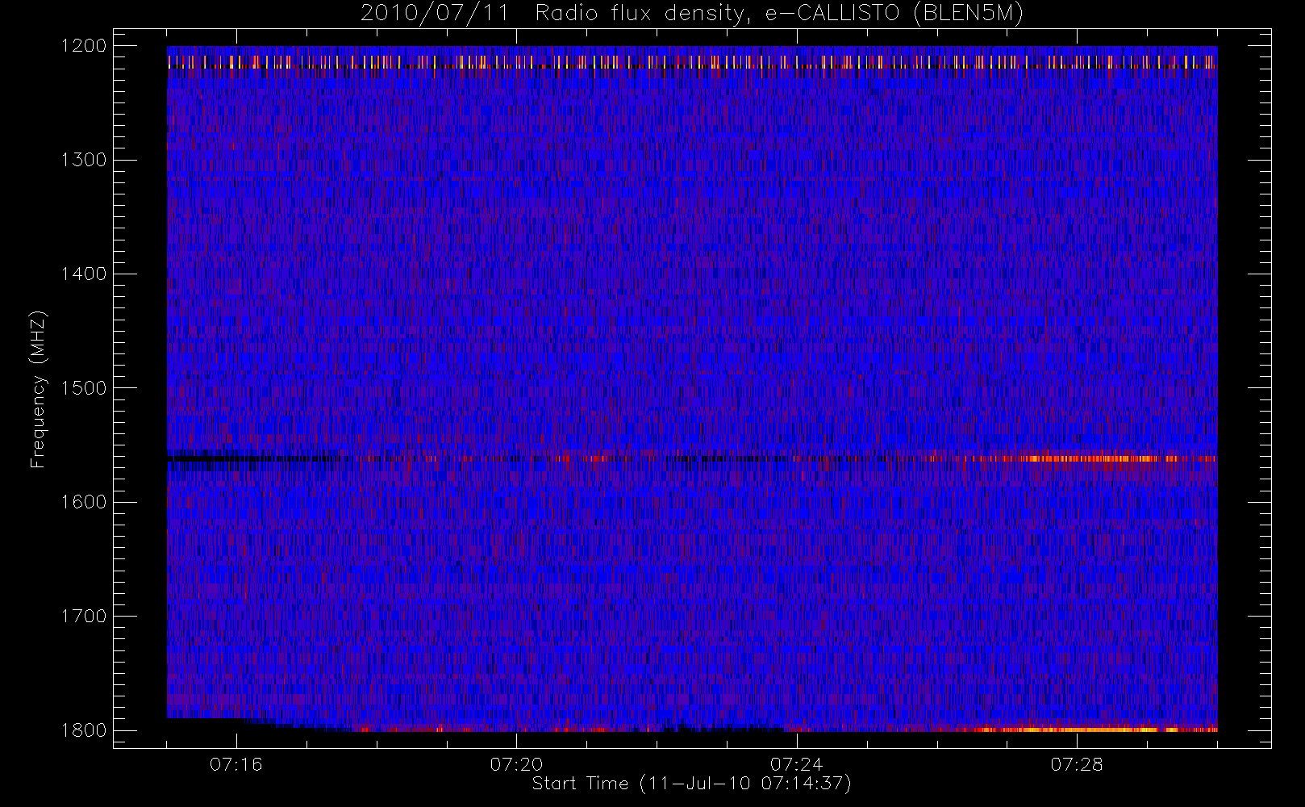This screenshot has width=1305, height=807.
Task: Select the 1800 frequency tick label
Action: point(84,730)
